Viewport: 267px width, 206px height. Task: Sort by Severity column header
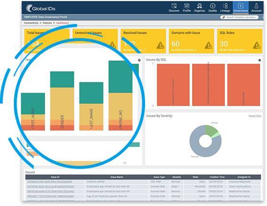(177, 177)
